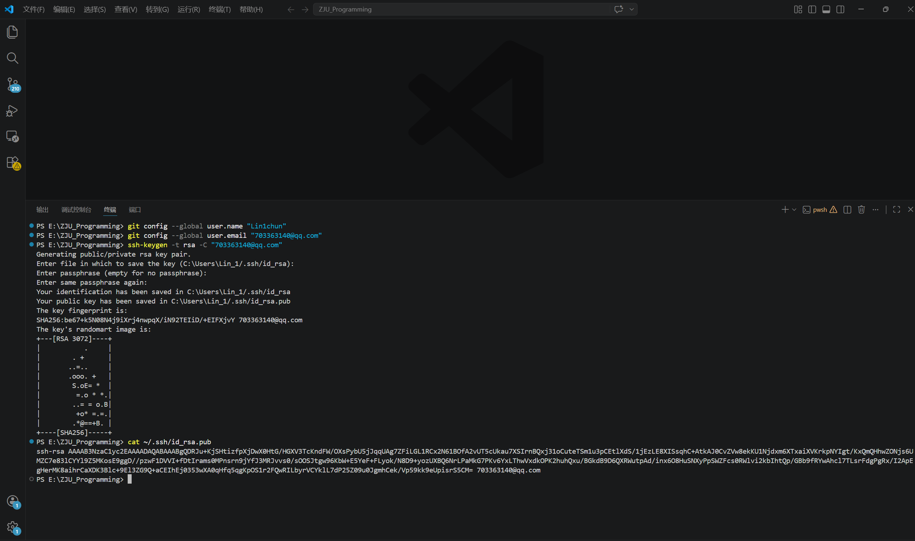Image resolution: width=915 pixels, height=541 pixels.
Task: Expand the chat dropdown arrow in title bar
Action: point(632,9)
